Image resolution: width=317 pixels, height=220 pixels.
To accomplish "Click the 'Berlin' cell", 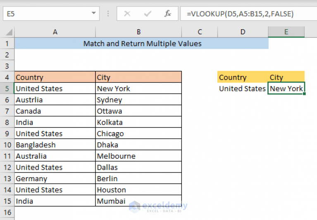I will pos(138,178).
